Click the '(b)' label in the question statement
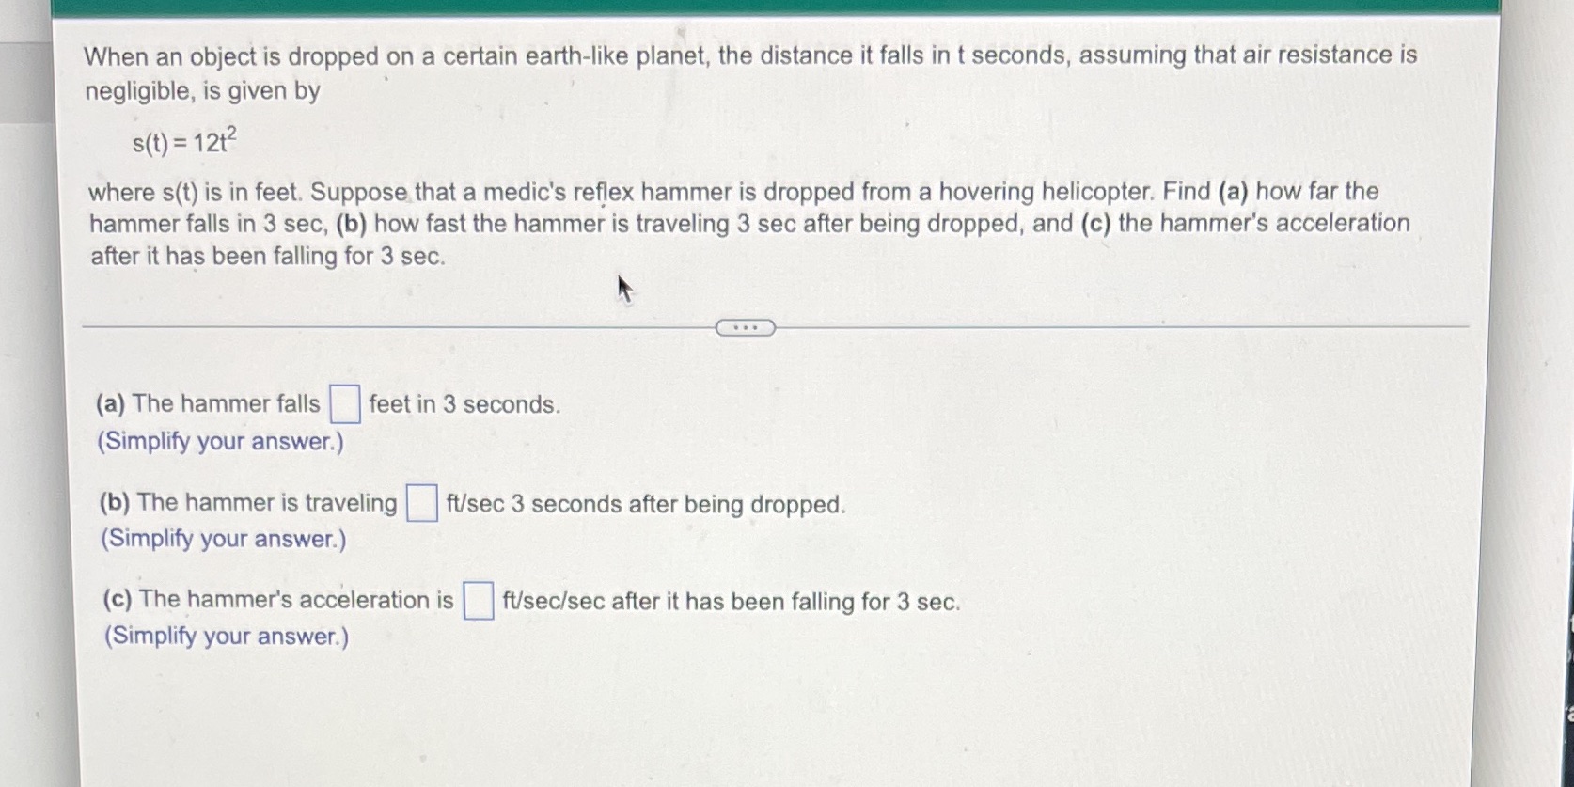The width and height of the screenshot is (1574, 787). tap(350, 224)
